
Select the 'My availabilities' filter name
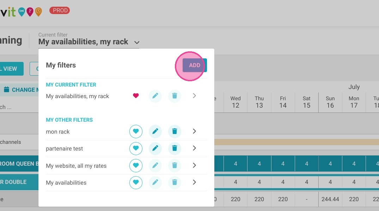coord(66,183)
